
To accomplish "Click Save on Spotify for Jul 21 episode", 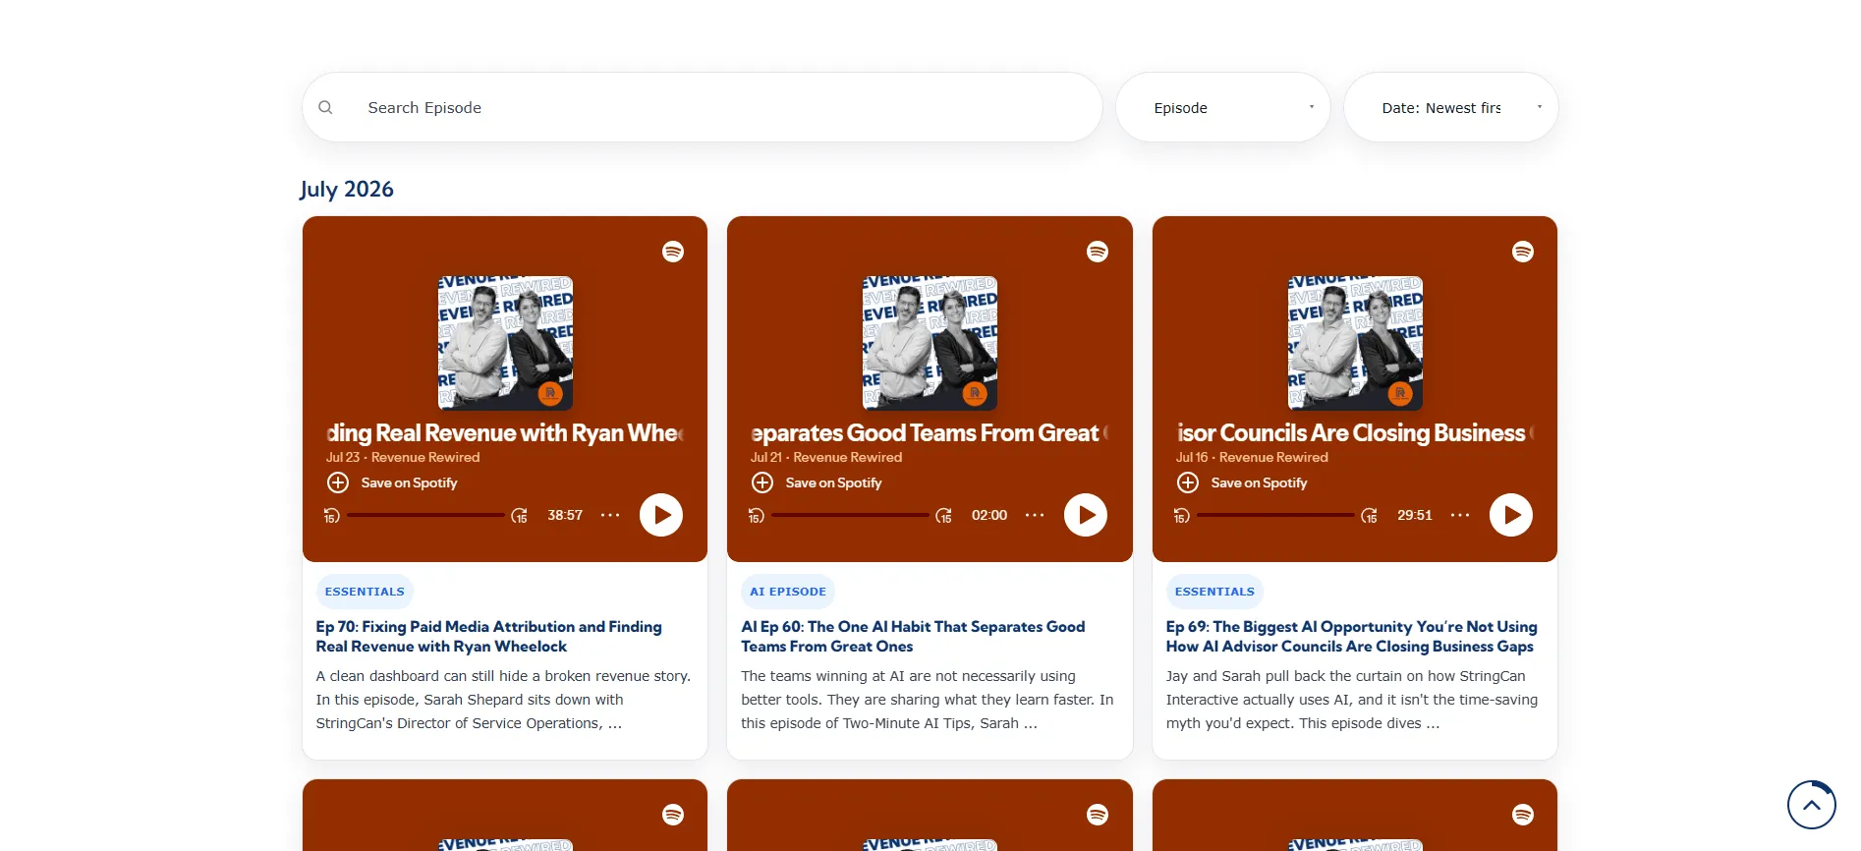I will coord(833,482).
